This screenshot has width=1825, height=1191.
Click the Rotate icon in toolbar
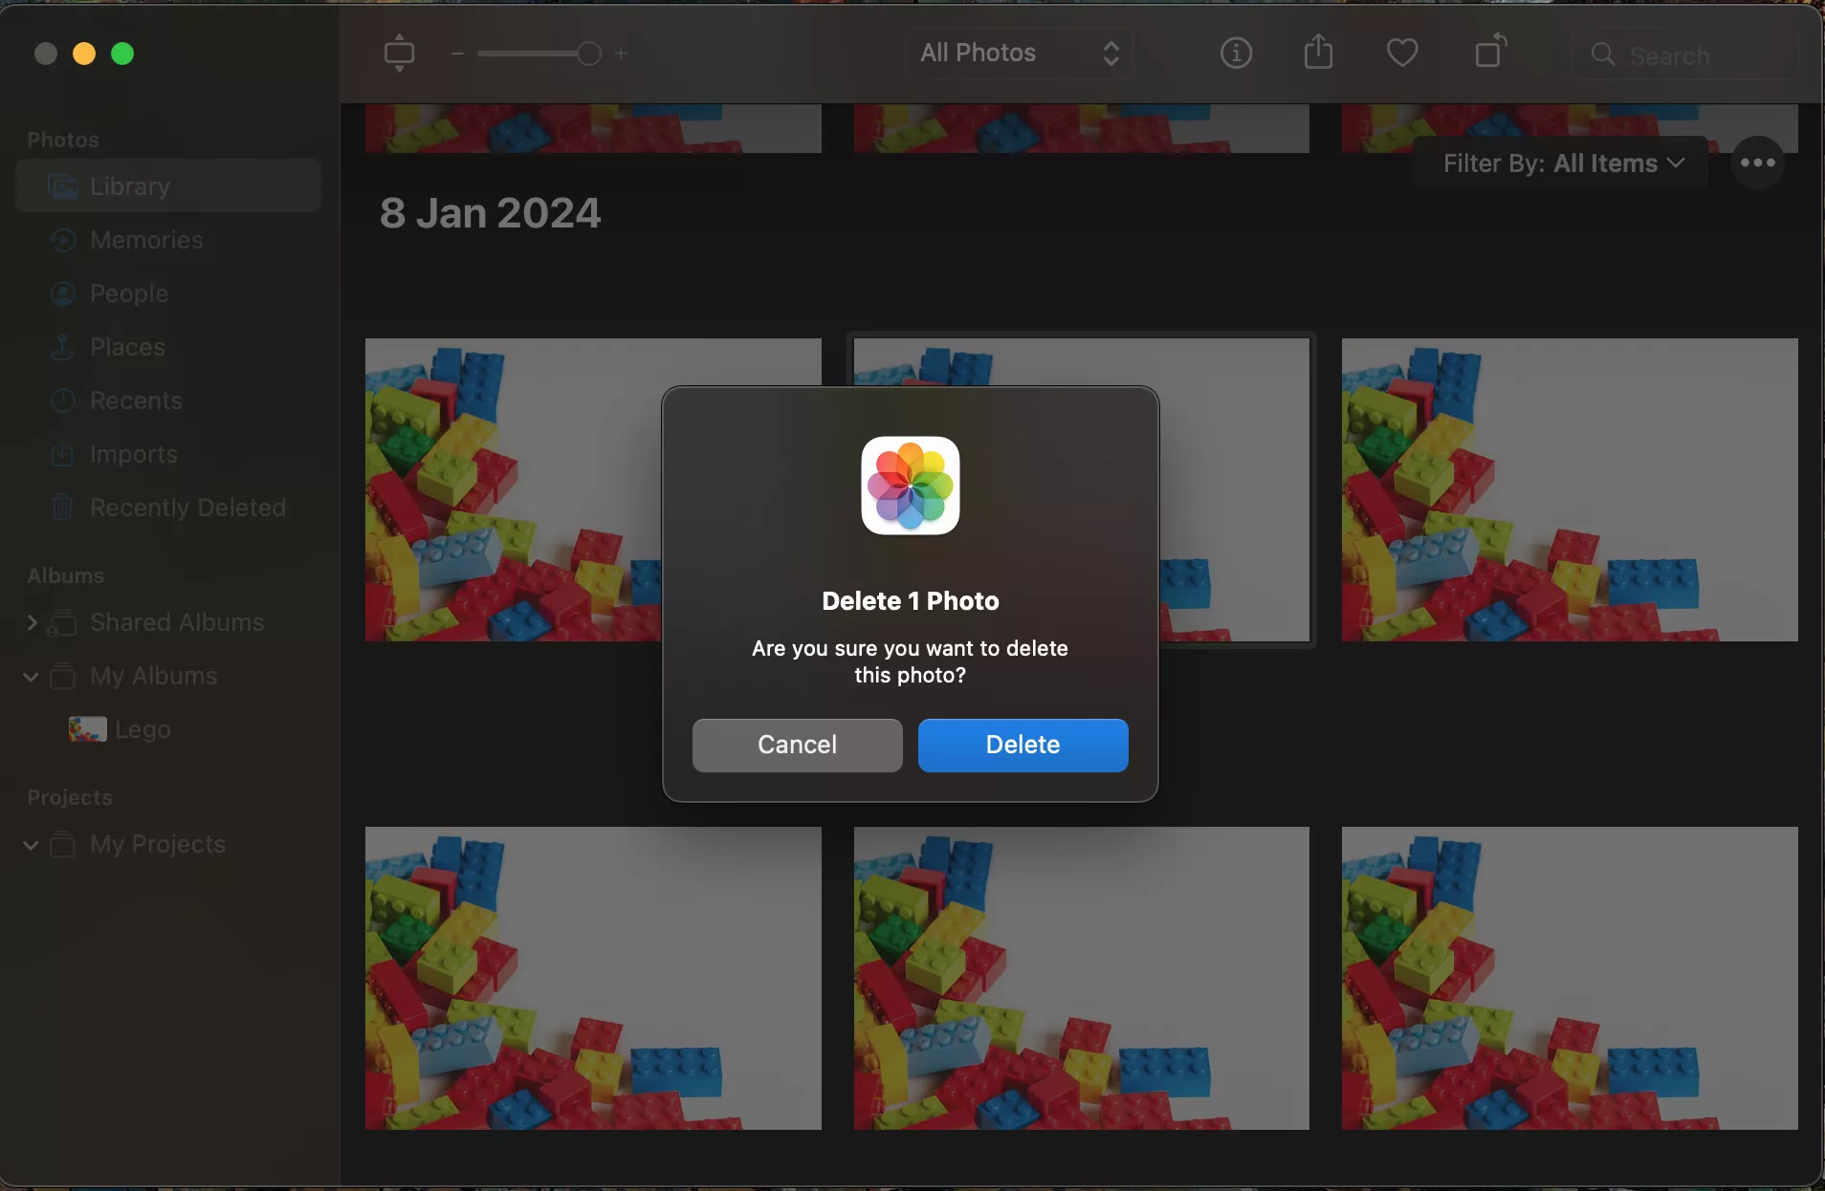click(x=1490, y=52)
